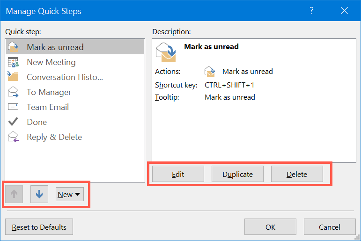361x241 pixels.
Task: Duplicate the selected quick step
Action: [237, 174]
